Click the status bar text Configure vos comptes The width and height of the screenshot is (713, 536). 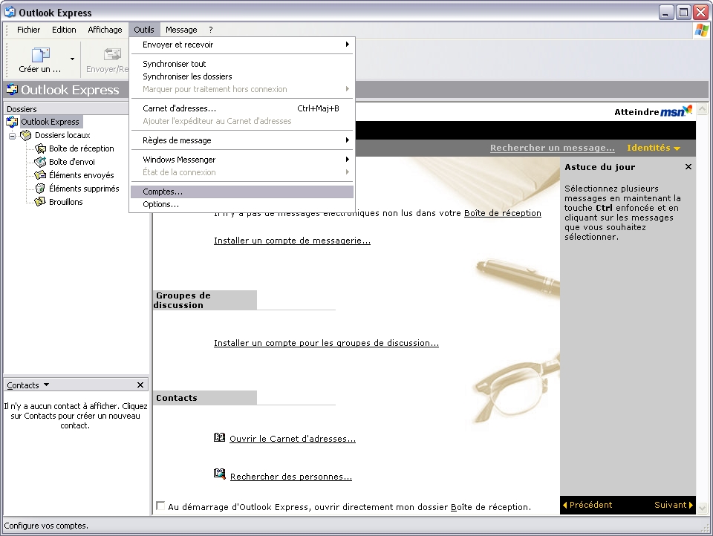coord(46,526)
